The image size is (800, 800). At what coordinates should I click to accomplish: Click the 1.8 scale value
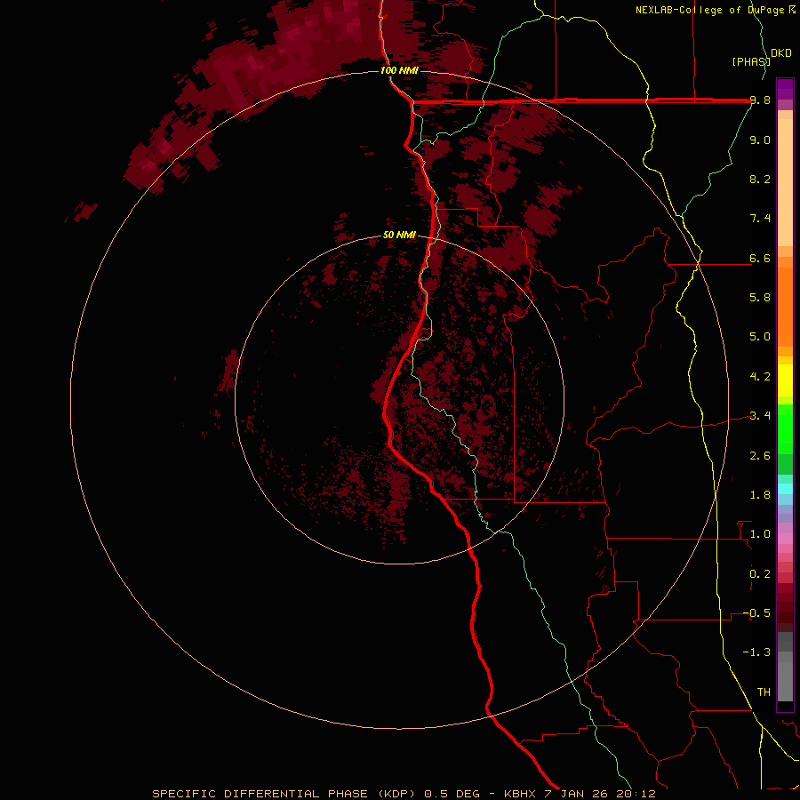[760, 495]
